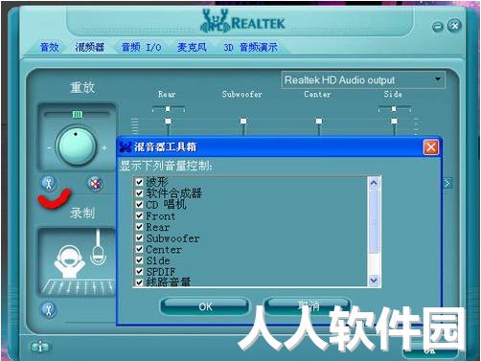The image size is (481, 361).
Task: Minimize the Realtek audio manager window
Action: coord(438,27)
